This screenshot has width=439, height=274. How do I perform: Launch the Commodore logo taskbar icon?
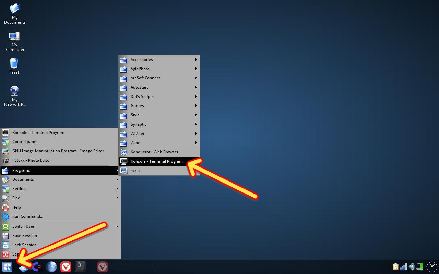pyautogui.click(x=38, y=267)
